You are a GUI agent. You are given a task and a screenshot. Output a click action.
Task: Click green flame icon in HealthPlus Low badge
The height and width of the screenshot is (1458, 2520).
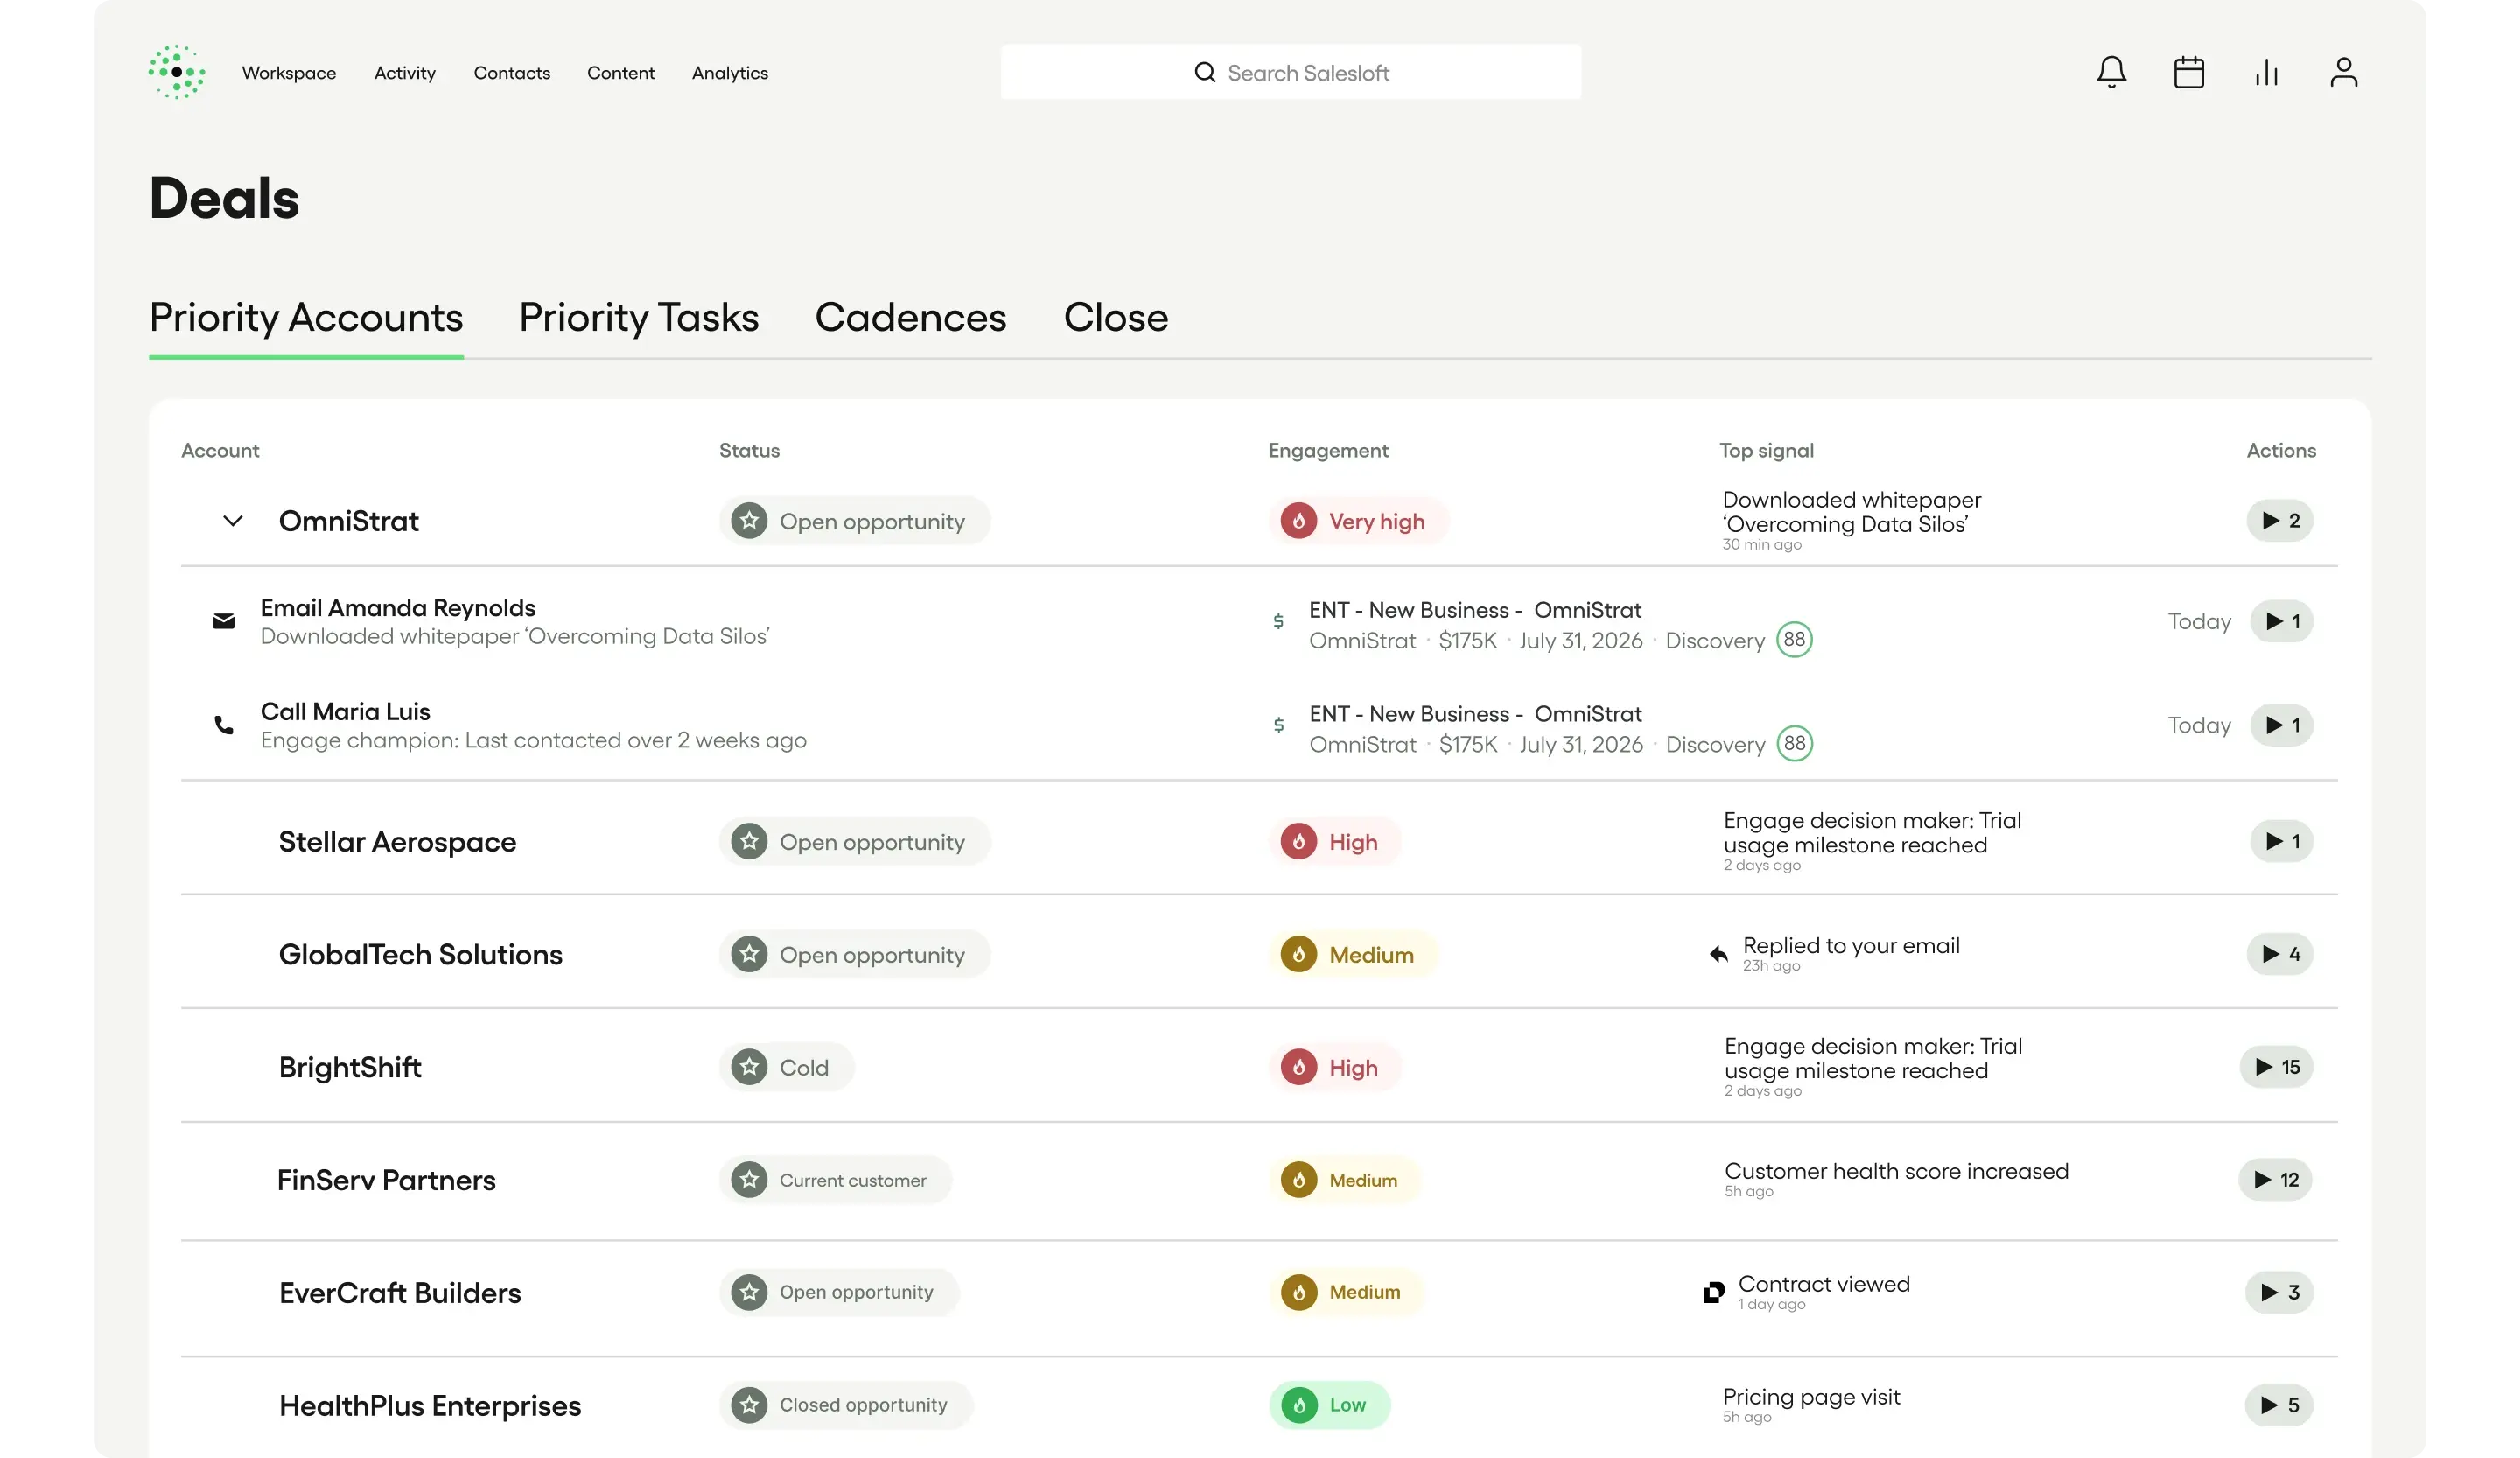[x=1298, y=1405]
